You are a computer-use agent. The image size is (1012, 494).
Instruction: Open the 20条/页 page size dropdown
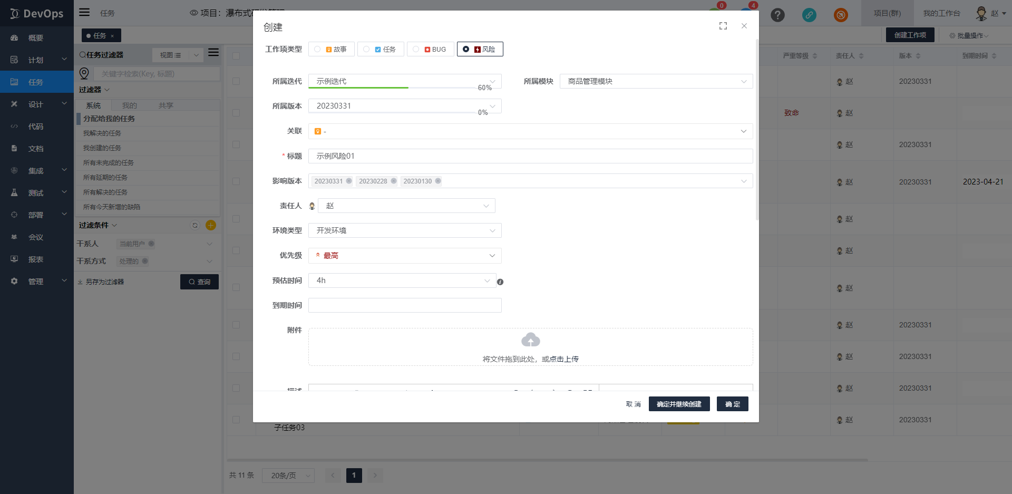click(x=288, y=476)
